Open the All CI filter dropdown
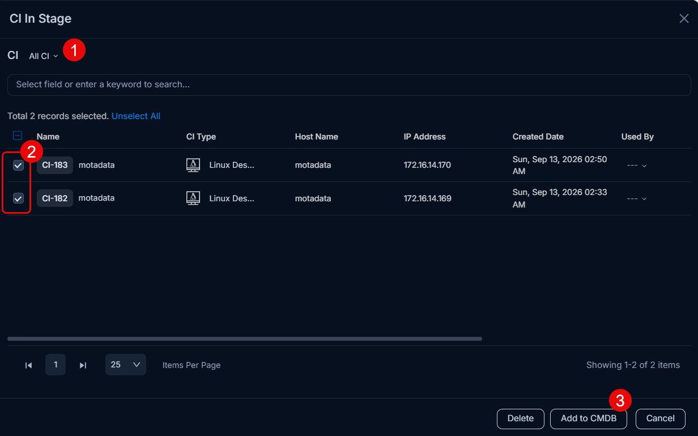Image resolution: width=698 pixels, height=436 pixels. tap(44, 56)
